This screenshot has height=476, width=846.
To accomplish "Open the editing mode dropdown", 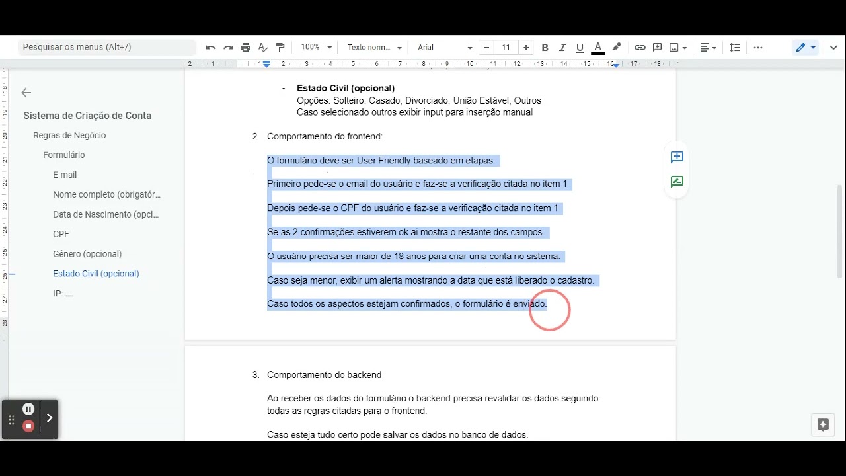I will pyautogui.click(x=805, y=47).
